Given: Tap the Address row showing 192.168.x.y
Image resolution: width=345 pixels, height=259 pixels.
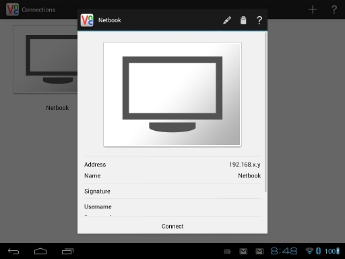Looking at the screenshot, I should (x=172, y=165).
